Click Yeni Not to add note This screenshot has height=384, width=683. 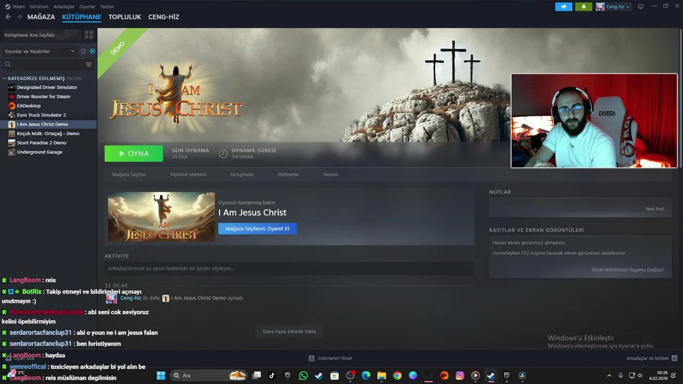(x=654, y=209)
